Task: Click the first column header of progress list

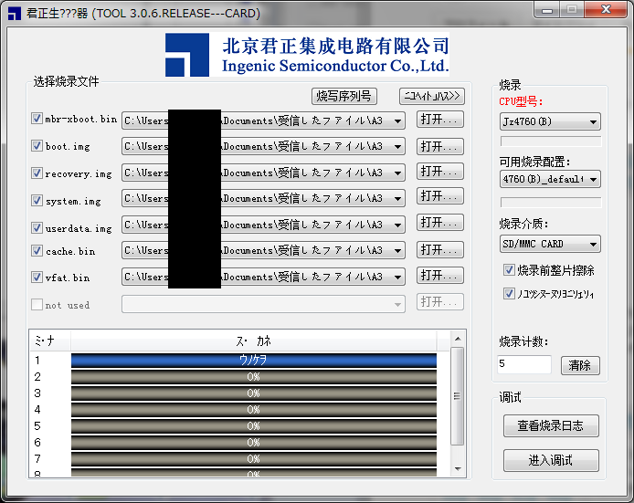Action: tap(50, 341)
